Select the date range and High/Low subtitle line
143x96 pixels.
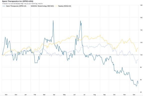[x=22, y=4]
